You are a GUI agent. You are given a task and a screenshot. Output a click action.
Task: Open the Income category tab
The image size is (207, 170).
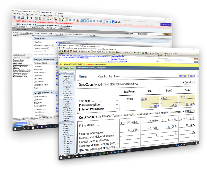pyautogui.click(x=37, y=33)
